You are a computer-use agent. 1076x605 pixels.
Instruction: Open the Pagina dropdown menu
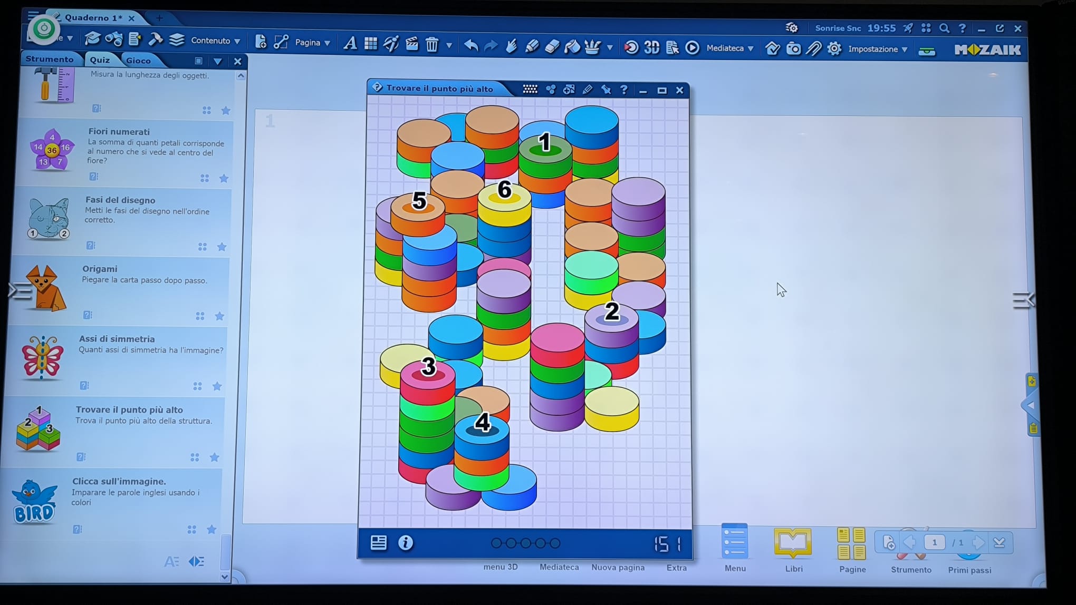coord(312,43)
